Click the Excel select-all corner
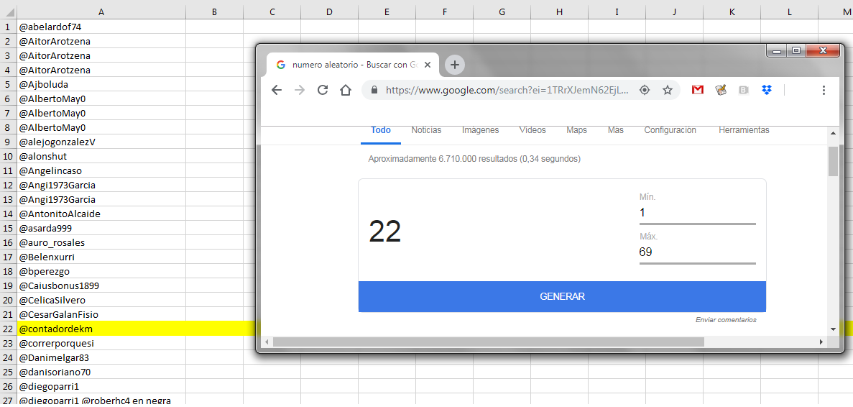853x407 pixels. pyautogui.click(x=8, y=12)
